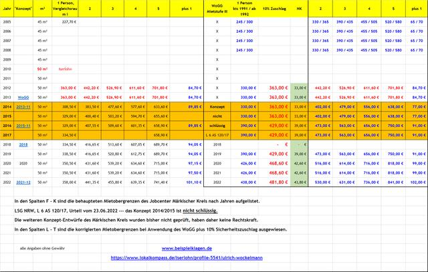Click the 'NK' column header
The height and width of the screenshot is (272, 428).
[x=299, y=9]
